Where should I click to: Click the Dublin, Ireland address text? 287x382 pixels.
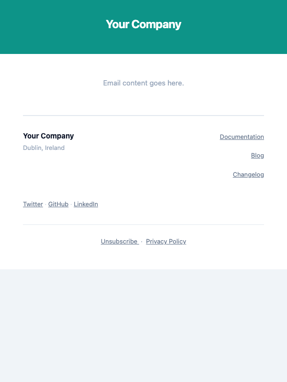[44, 148]
